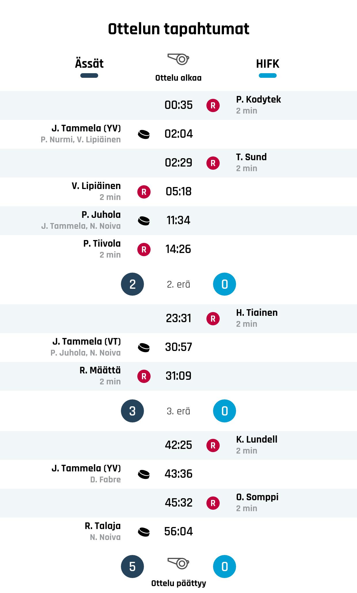Click the light blue HIFK color bar
Image resolution: width=357 pixels, height=593 pixels.
(x=267, y=76)
